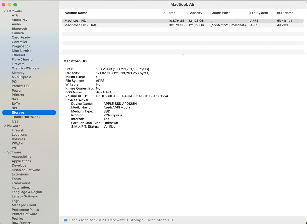Click Hardware in the path bar
Screen dimensions: 307x224
(x=116, y=220)
